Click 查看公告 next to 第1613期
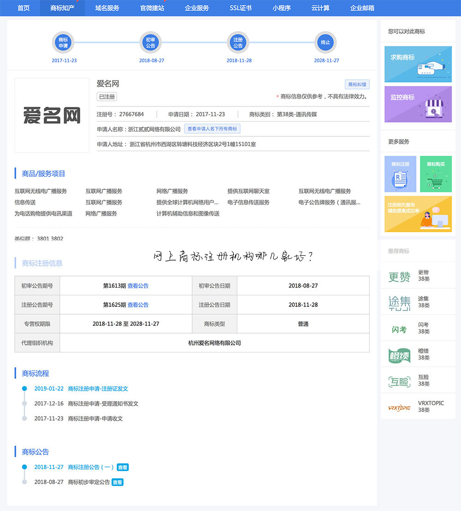The image size is (461, 511). [x=140, y=286]
